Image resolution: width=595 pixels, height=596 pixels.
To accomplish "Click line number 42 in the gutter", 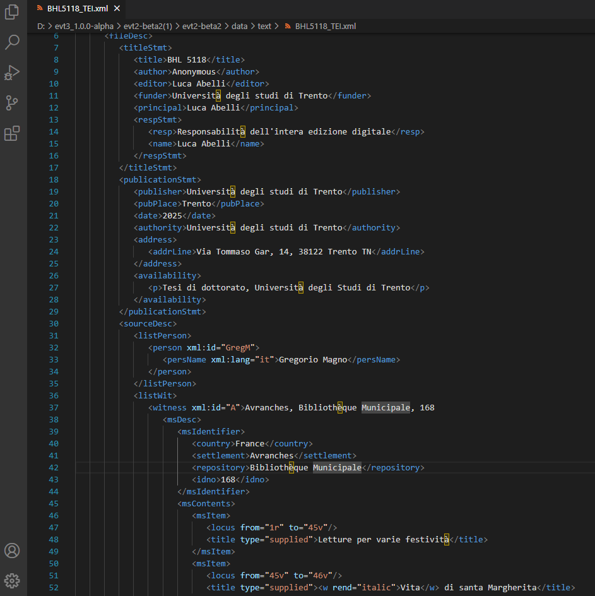I will [x=53, y=468].
